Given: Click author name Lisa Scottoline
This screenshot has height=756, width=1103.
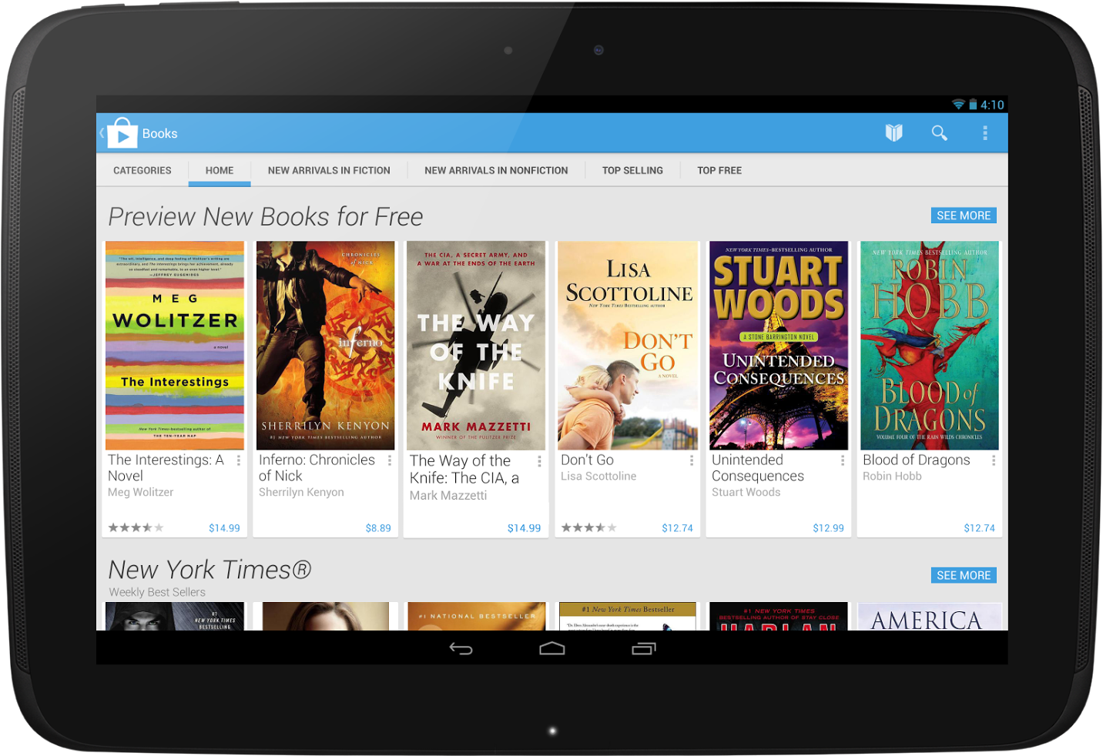Looking at the screenshot, I should tap(598, 477).
